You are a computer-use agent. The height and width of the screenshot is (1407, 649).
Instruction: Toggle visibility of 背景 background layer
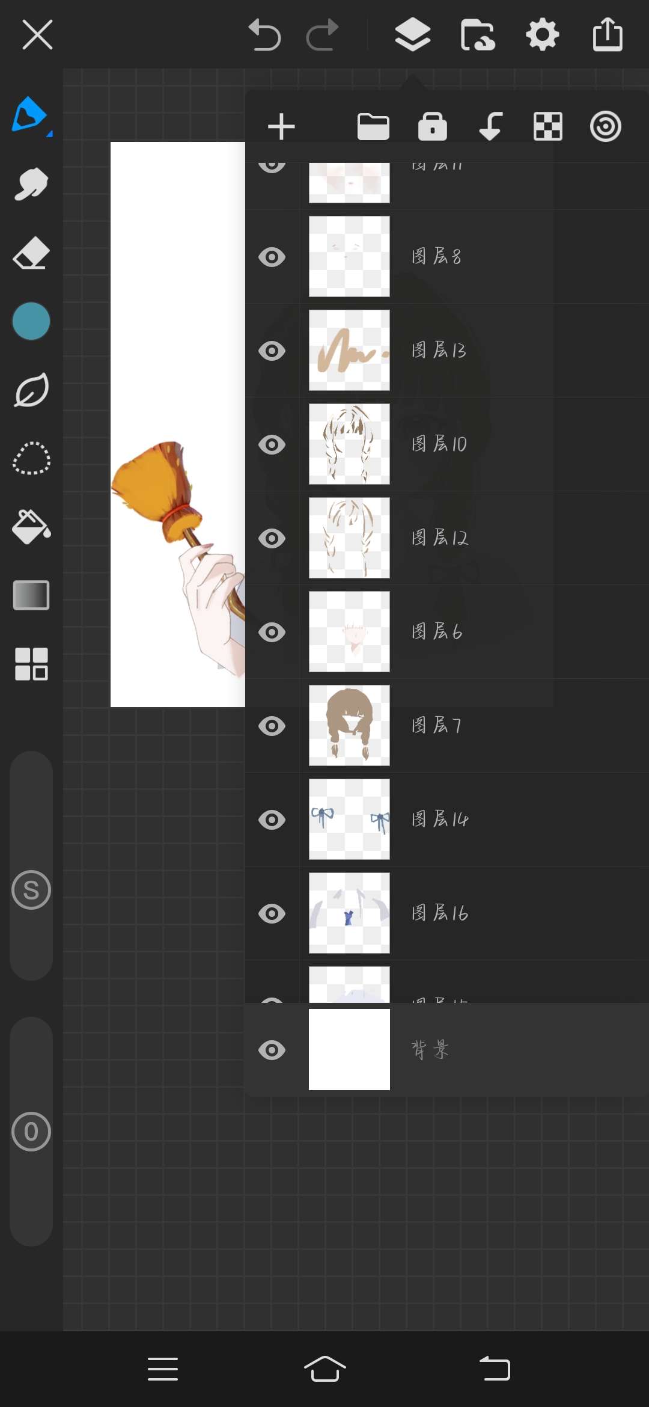272,1050
